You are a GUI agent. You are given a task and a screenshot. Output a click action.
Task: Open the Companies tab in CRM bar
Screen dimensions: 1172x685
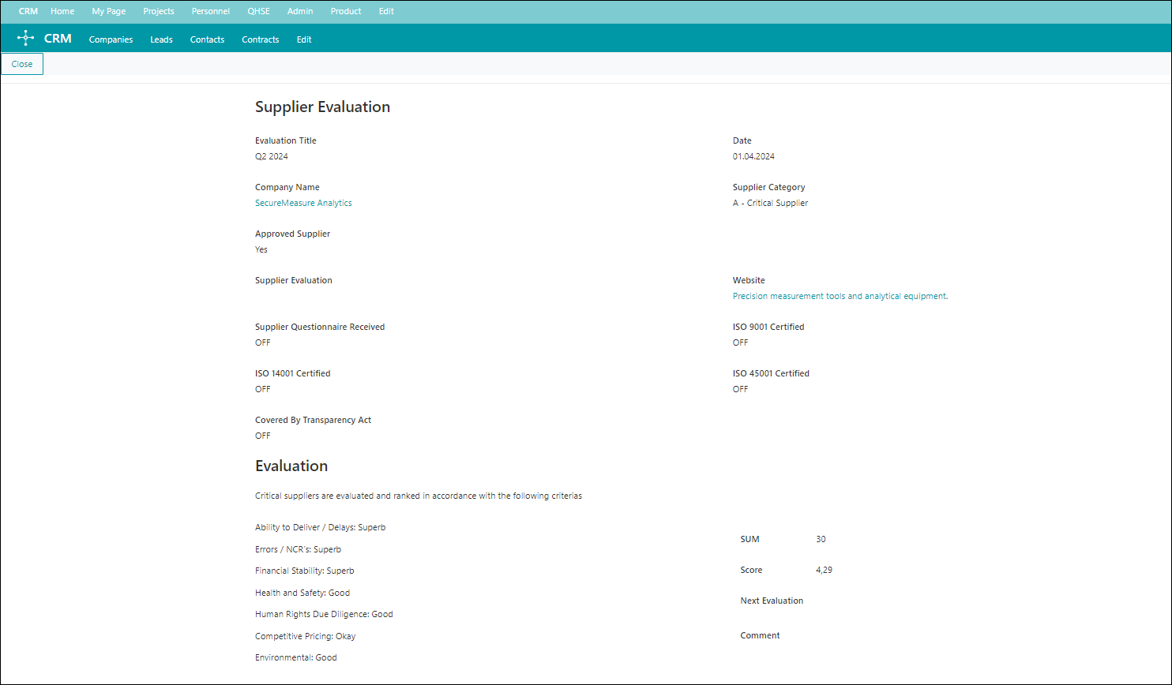pos(111,39)
